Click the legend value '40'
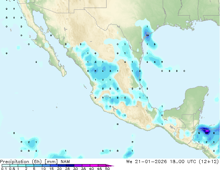 pyautogui.click(x=91, y=169)
